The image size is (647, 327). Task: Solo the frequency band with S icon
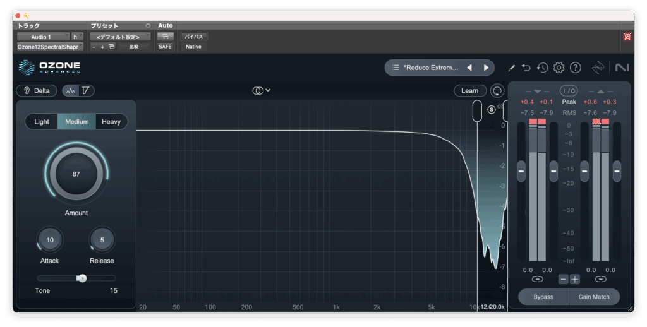point(492,109)
